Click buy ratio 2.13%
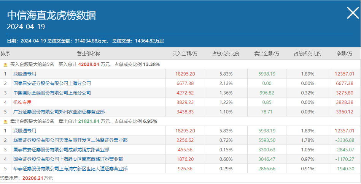This screenshot has height=184, width=361. [x=226, y=83]
